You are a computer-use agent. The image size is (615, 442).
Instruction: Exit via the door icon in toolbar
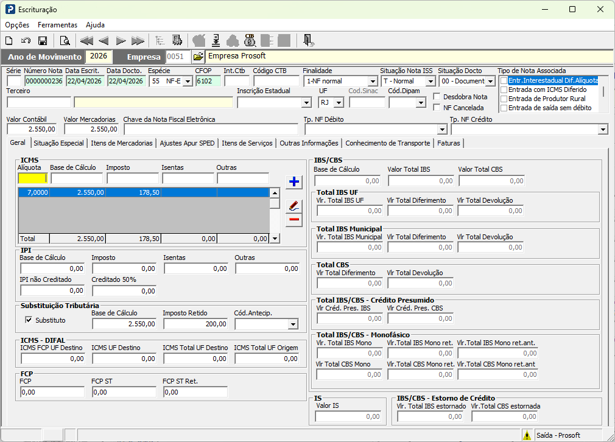click(x=308, y=40)
